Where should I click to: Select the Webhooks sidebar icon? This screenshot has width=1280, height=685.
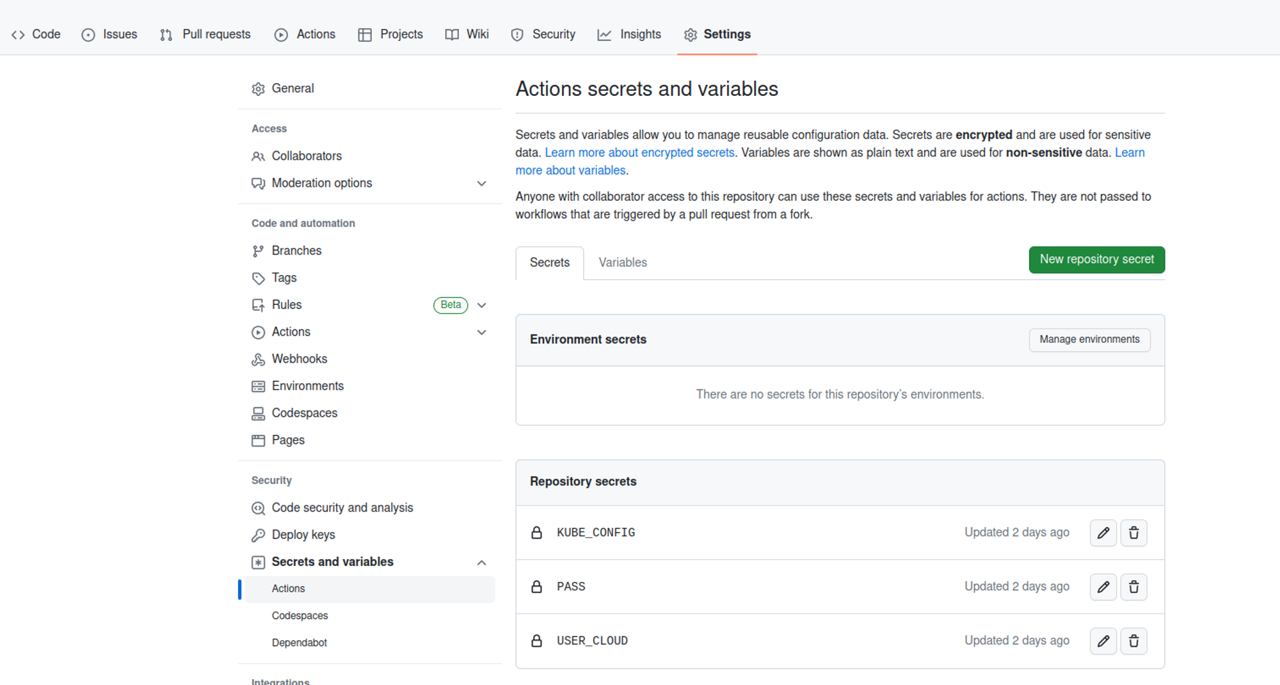point(258,359)
